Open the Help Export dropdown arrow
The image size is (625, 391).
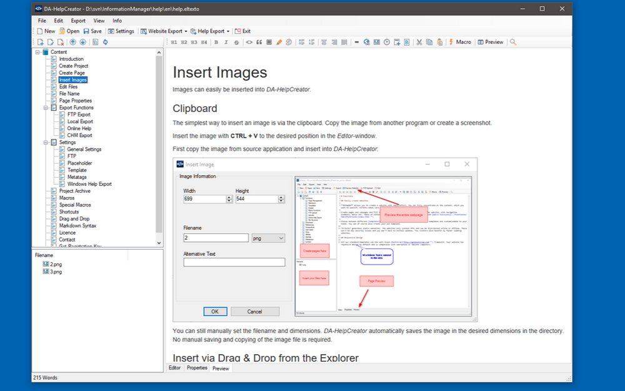pos(228,31)
